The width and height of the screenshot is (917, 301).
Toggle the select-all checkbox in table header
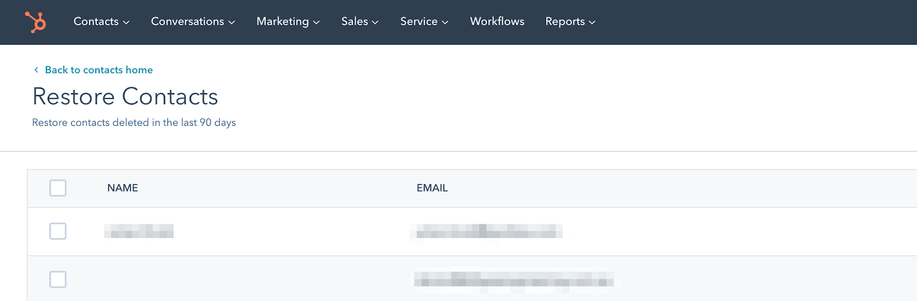[x=58, y=188]
